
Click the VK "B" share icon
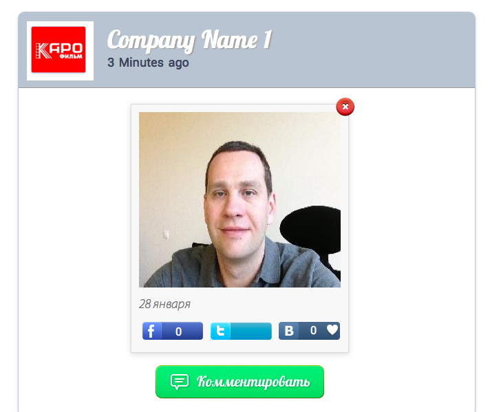[x=289, y=331]
